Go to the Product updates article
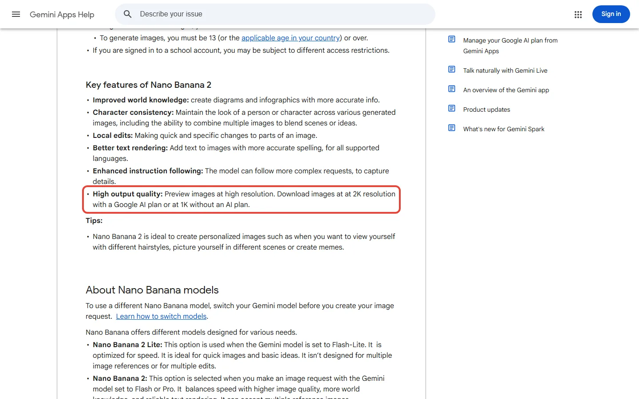 [487, 110]
